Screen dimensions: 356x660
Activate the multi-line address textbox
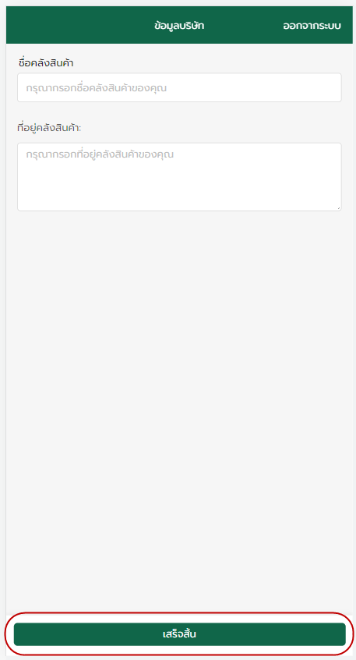179,177
